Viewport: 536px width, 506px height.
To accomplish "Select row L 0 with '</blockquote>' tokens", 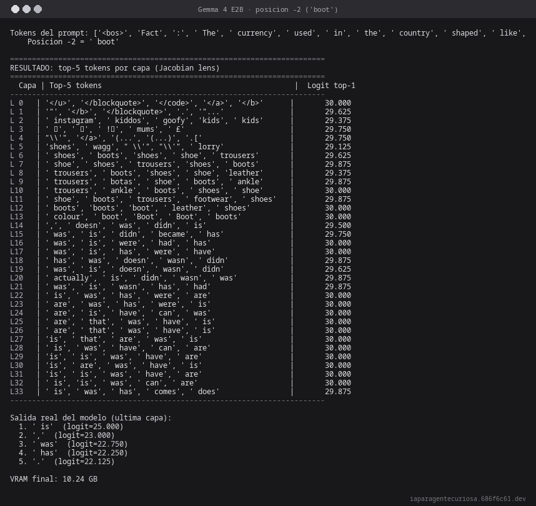I will (181, 103).
